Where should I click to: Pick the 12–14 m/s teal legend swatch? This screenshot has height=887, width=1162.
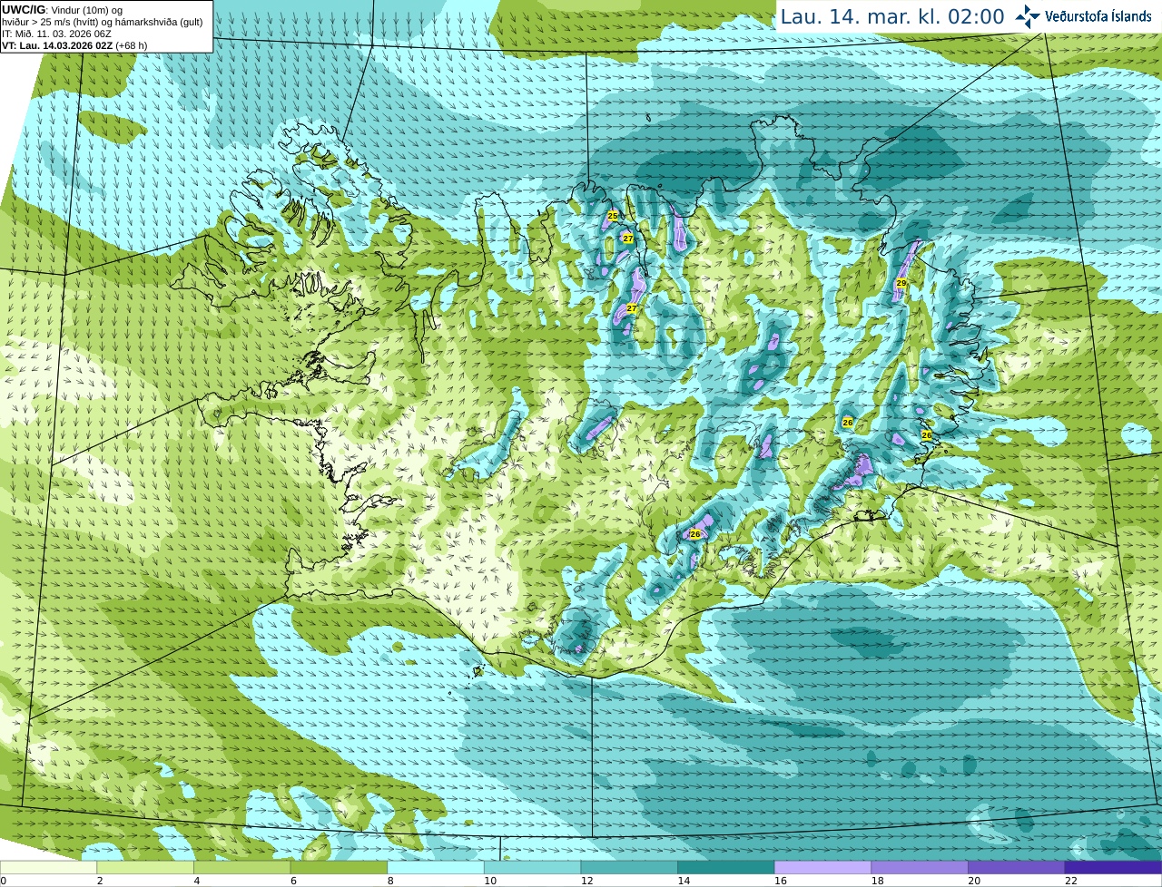point(629,868)
